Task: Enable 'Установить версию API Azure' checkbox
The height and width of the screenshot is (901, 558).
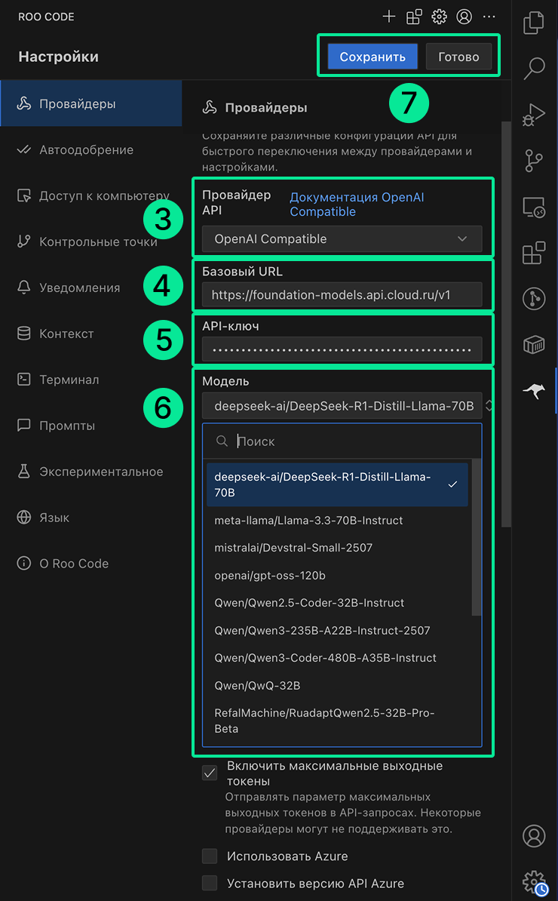Action: [x=210, y=884]
